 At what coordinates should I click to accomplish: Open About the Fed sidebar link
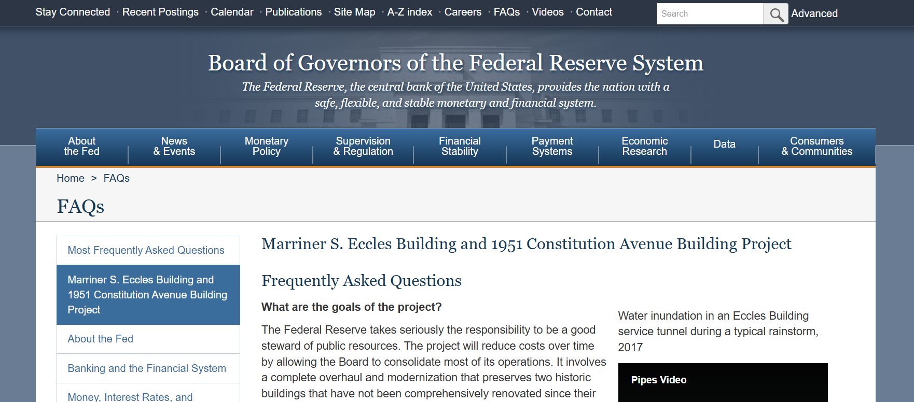point(101,339)
